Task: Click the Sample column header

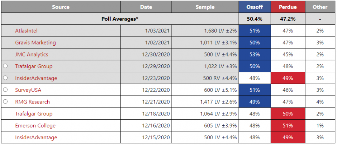Action: (205, 7)
